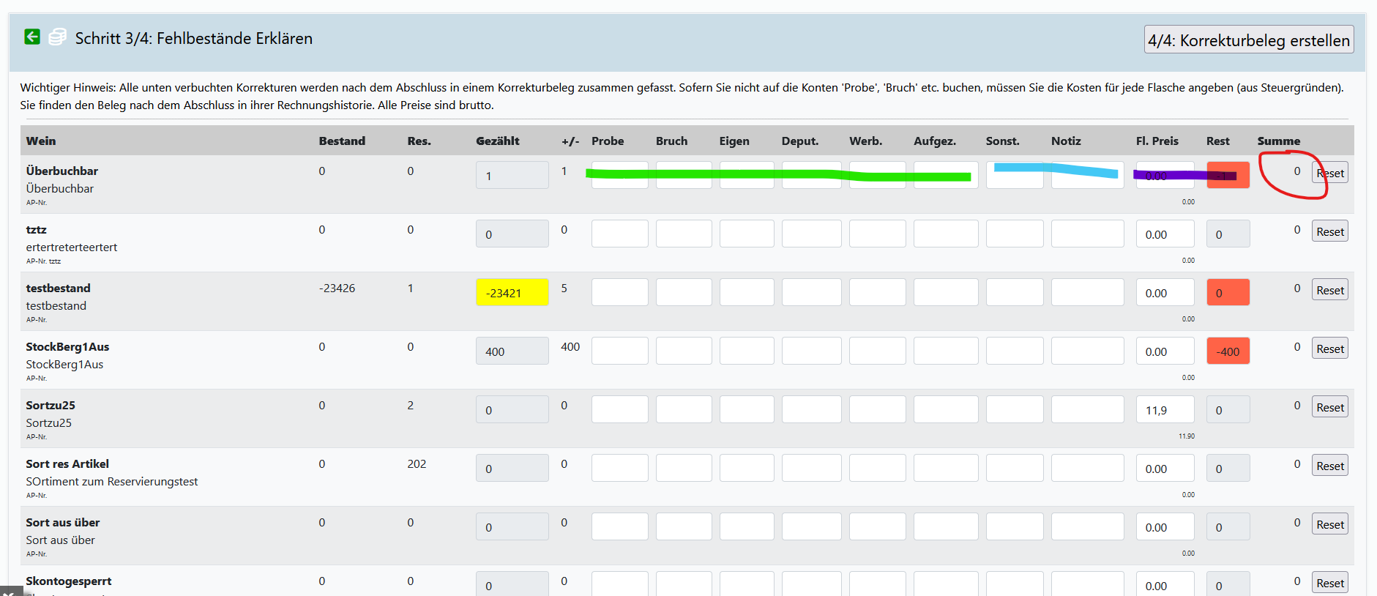Image resolution: width=1377 pixels, height=596 pixels.
Task: Click the green back arrow icon
Action: [x=32, y=37]
